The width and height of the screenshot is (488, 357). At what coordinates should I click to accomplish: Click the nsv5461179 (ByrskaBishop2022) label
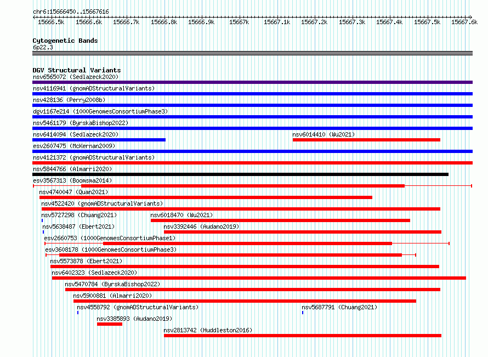point(81,123)
